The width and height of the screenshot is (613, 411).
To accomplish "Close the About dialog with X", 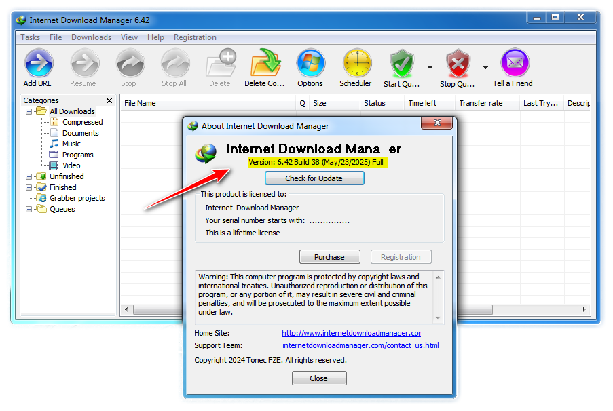I will [x=437, y=123].
